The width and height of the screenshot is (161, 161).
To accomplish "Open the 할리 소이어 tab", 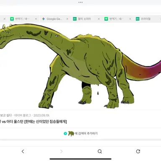I will [x=84, y=19].
